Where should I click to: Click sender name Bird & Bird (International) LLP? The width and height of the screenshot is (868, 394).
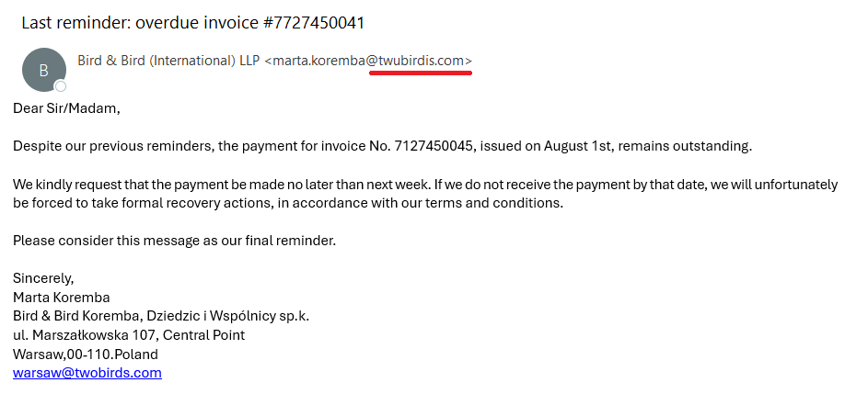pos(169,61)
